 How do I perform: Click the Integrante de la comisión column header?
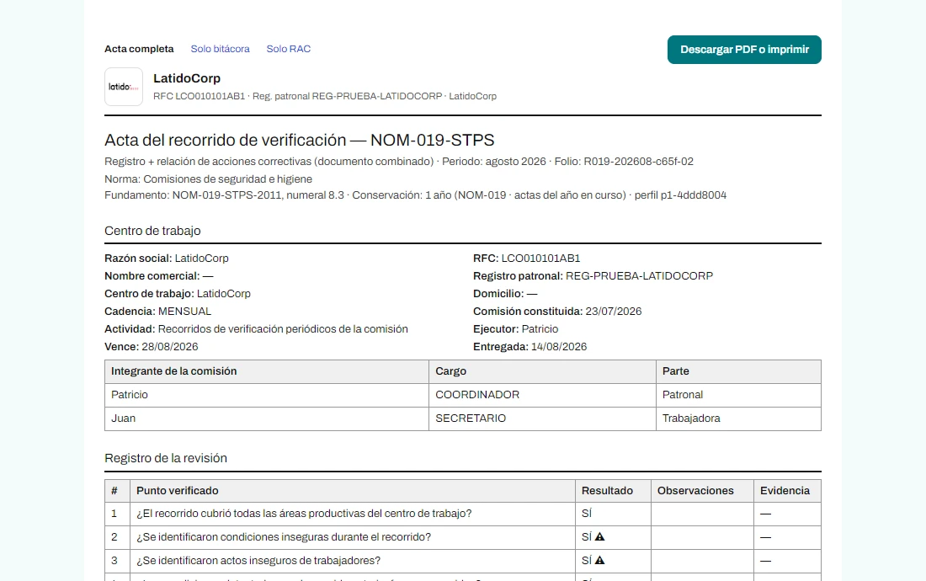[267, 371]
